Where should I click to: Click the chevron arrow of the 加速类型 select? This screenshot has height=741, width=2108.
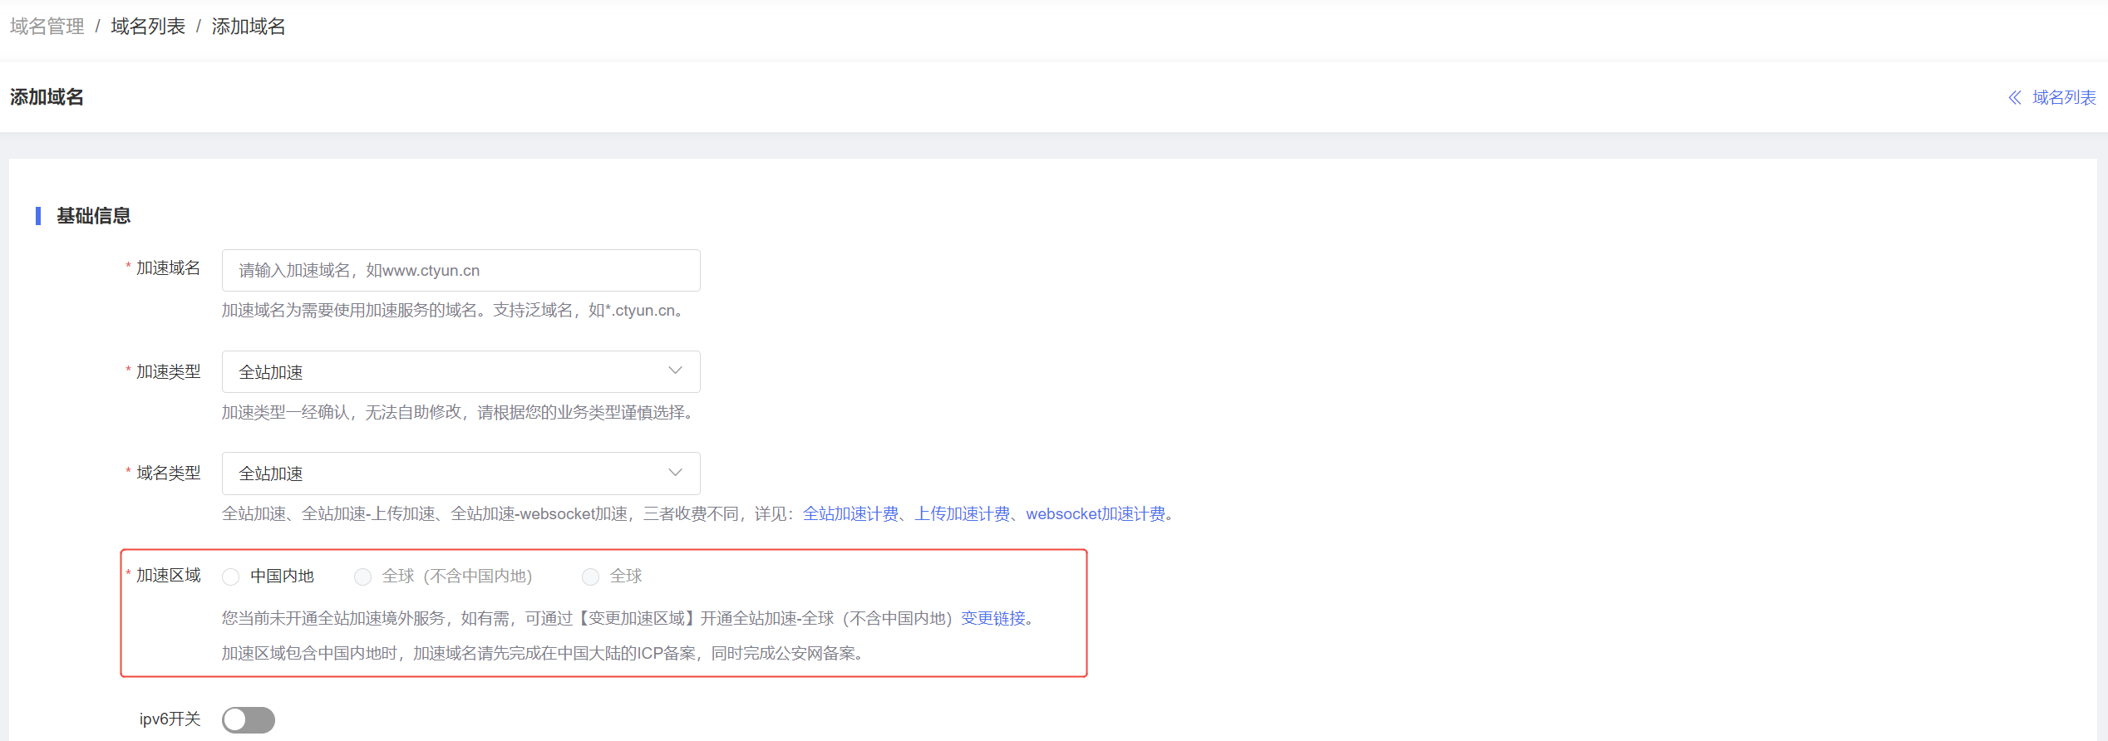coord(675,370)
